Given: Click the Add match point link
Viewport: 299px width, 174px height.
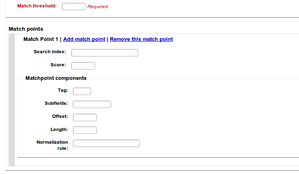Looking at the screenshot, I should click(84, 39).
